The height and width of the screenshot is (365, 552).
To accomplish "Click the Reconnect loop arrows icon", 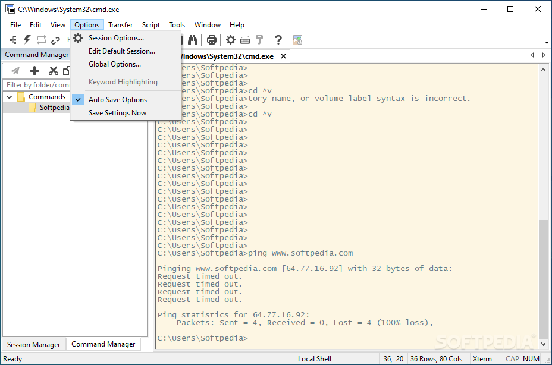I will [x=42, y=40].
